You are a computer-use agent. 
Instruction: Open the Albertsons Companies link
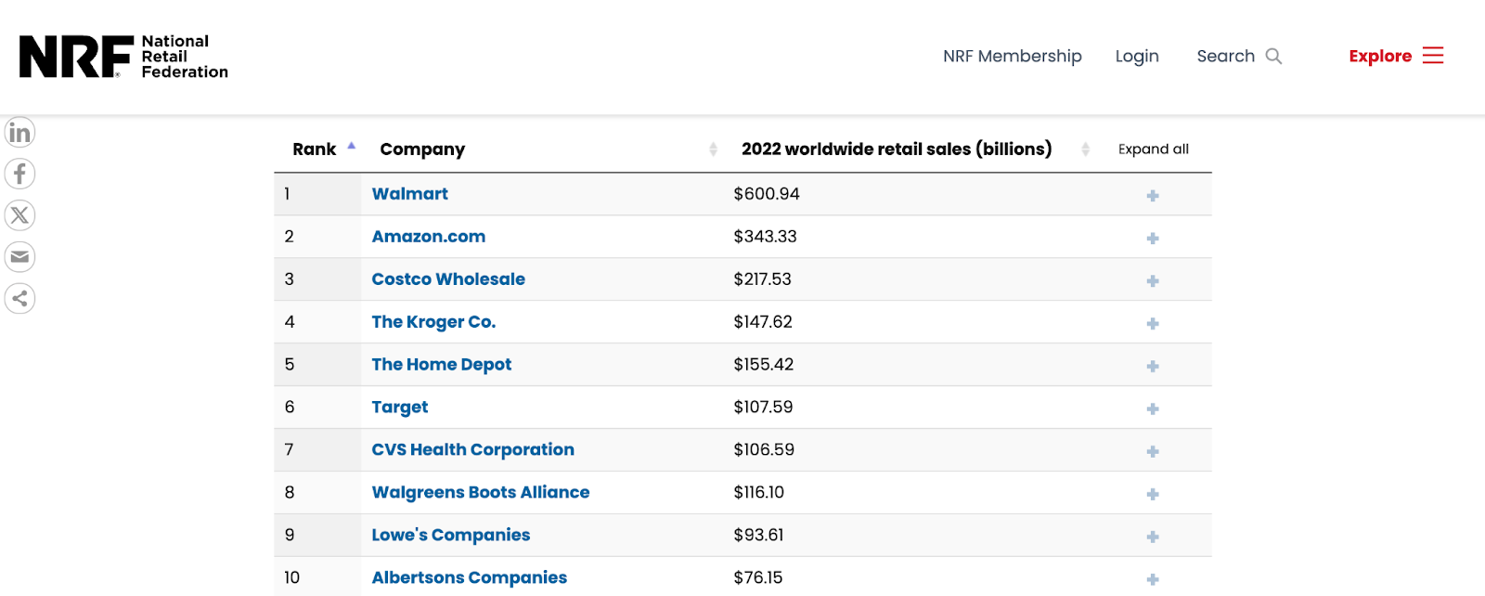(x=470, y=578)
